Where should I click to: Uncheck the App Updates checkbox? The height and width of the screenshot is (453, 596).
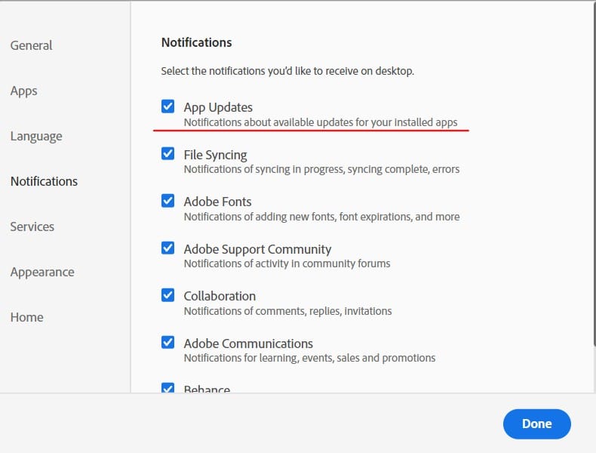(168, 106)
